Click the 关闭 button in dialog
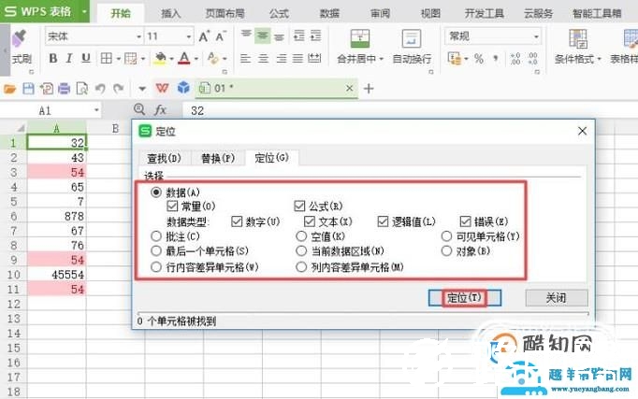The image size is (638, 399). click(x=557, y=298)
